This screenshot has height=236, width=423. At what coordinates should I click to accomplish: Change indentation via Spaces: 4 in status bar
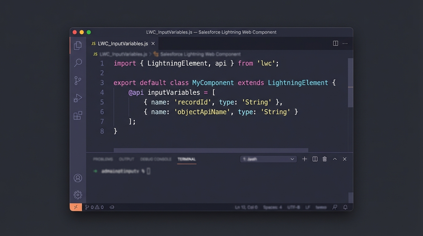pos(272,207)
